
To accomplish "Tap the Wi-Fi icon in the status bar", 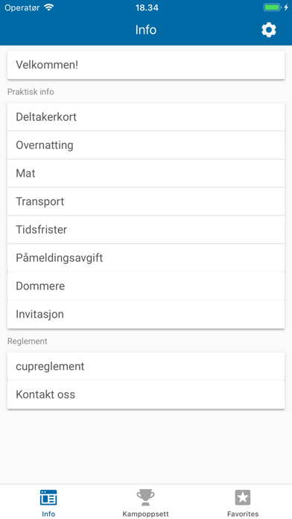I will coord(48,7).
